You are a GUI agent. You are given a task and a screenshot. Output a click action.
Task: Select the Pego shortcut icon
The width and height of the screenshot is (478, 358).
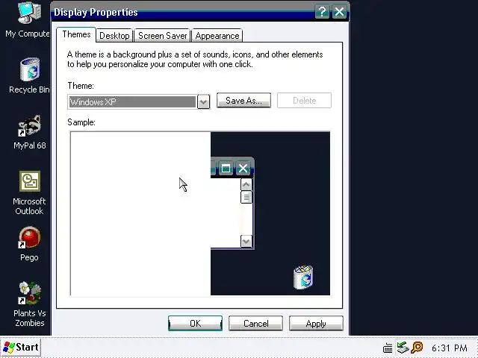(29, 244)
